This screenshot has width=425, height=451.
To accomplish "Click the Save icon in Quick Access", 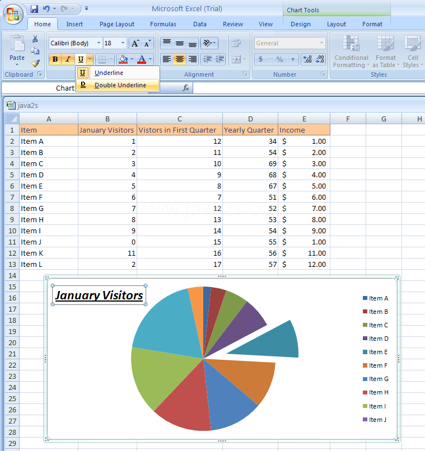I will pos(34,9).
